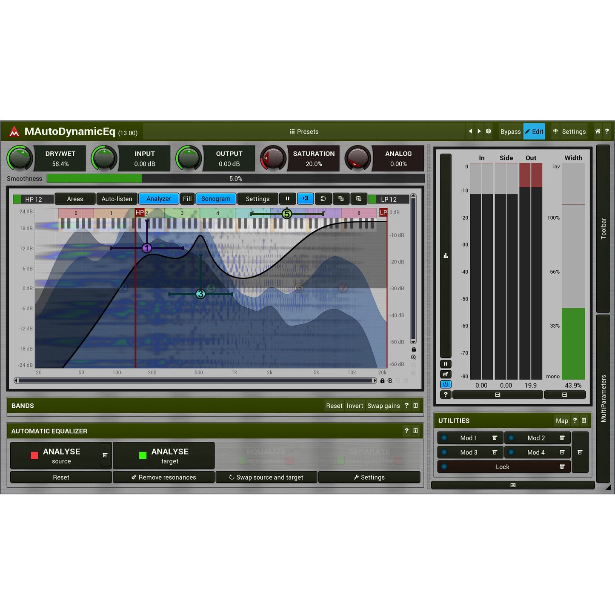Pause the output level meters
This screenshot has height=615, width=615.
446,364
